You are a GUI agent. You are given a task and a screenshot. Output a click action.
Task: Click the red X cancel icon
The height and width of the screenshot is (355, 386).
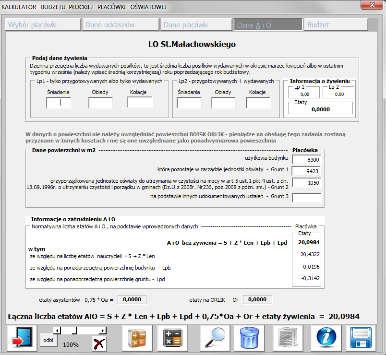[99, 343]
